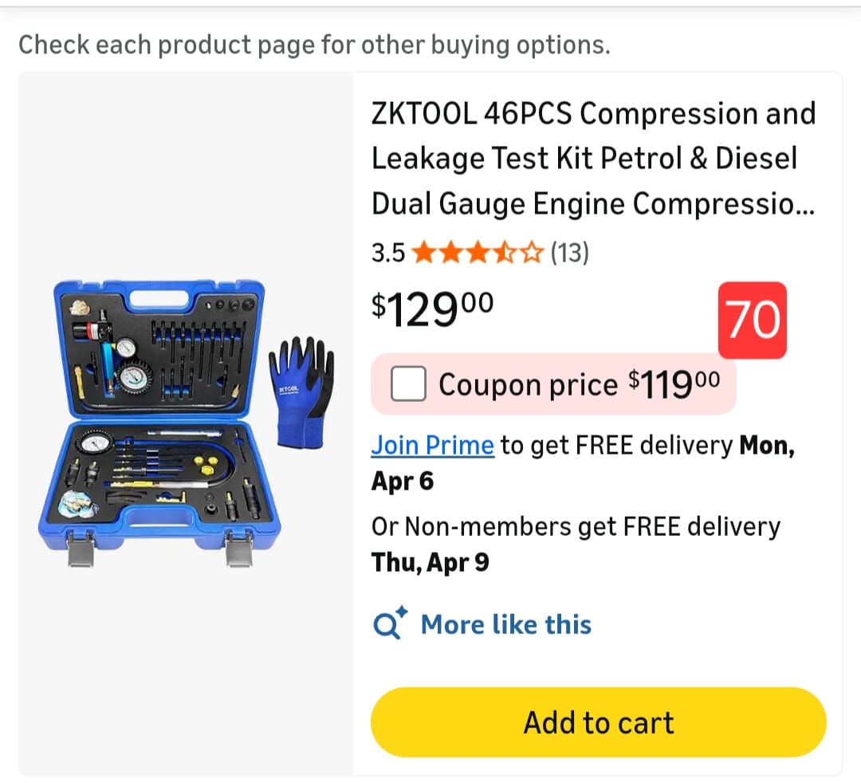Click the orange star rating icons
Screen dimensions: 861x783
pyautogui.click(x=478, y=254)
